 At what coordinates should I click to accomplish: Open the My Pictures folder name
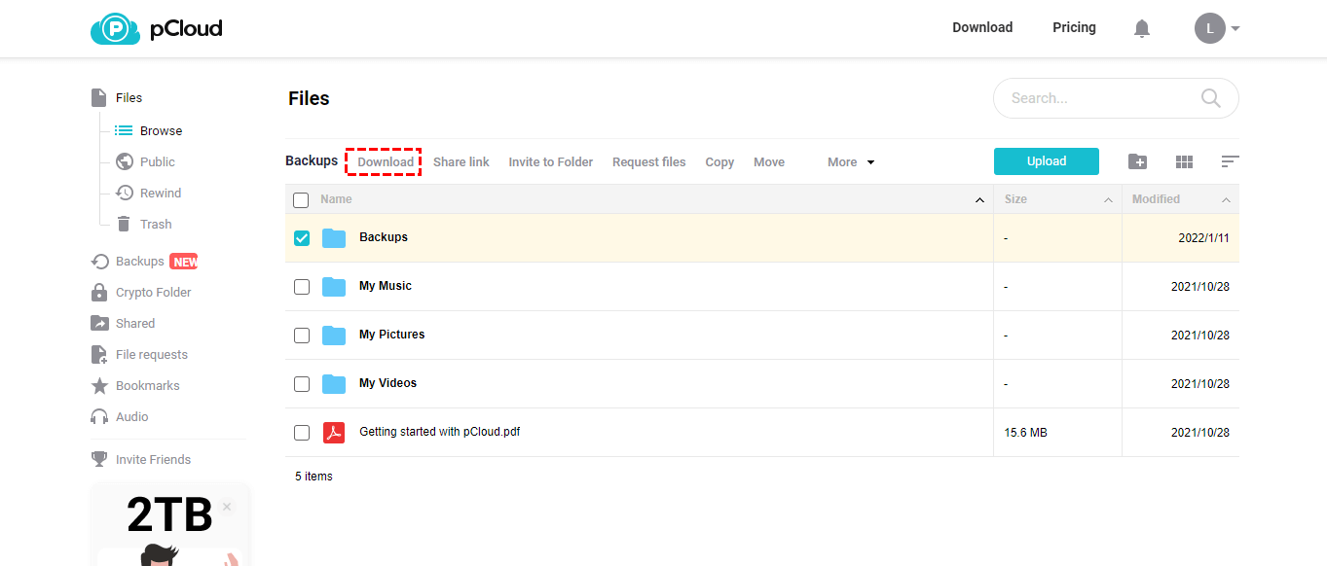coord(392,335)
